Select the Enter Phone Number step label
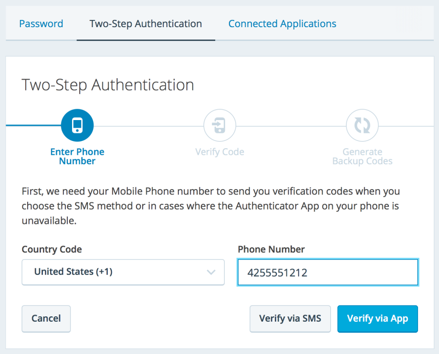The width and height of the screenshot is (439, 354). (x=77, y=156)
